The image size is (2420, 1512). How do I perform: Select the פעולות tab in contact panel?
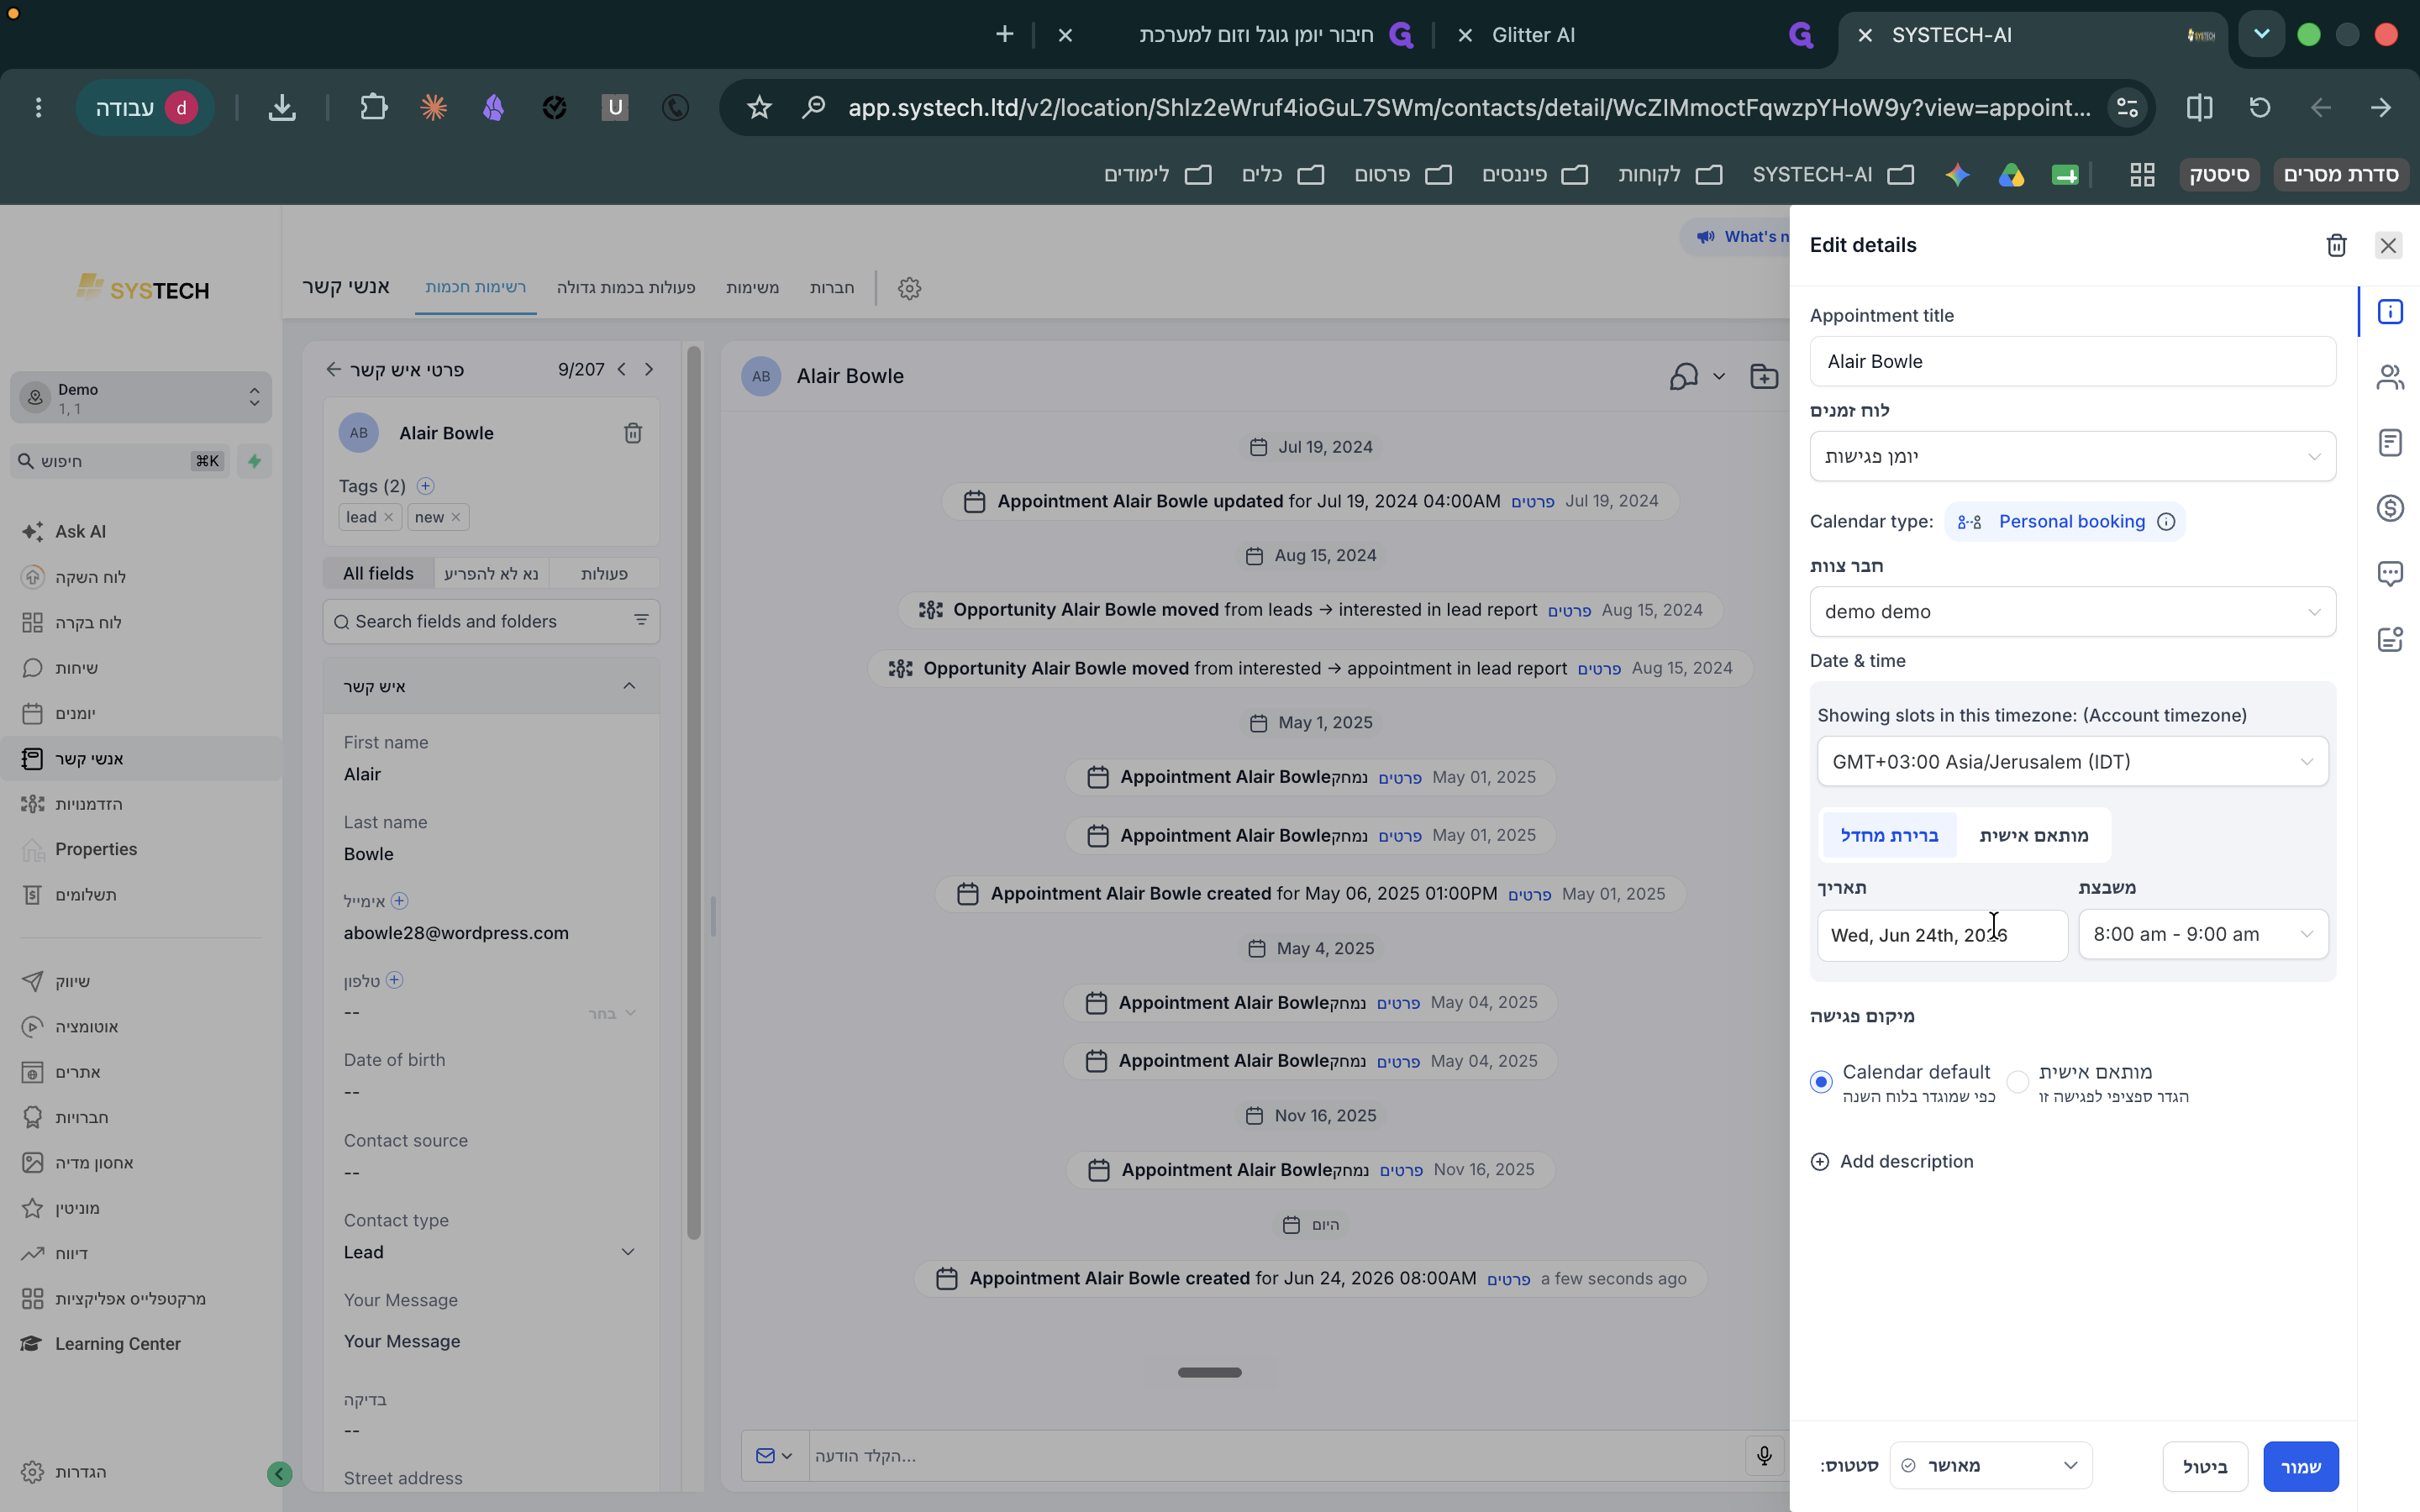click(604, 573)
